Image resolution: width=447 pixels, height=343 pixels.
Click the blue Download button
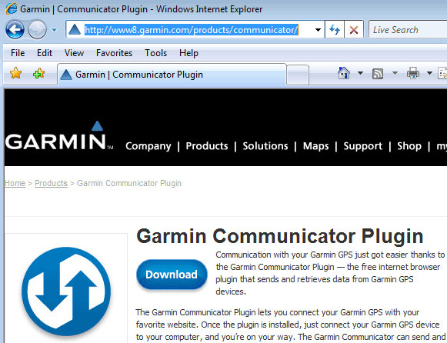(x=172, y=275)
